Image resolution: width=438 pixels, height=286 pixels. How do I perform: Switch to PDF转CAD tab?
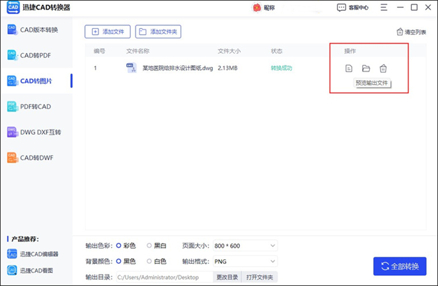pyautogui.click(x=36, y=106)
